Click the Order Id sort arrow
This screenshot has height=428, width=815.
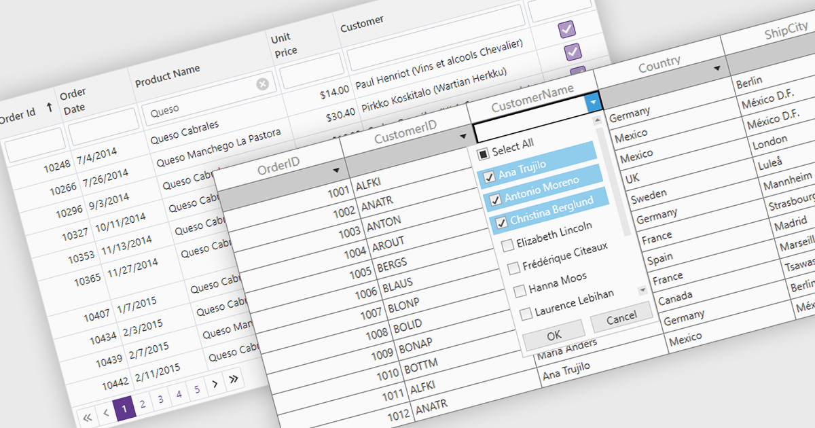click(x=49, y=107)
